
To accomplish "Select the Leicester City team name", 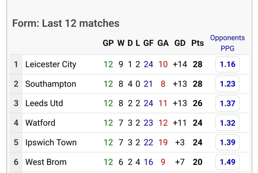I will [x=51, y=64].
